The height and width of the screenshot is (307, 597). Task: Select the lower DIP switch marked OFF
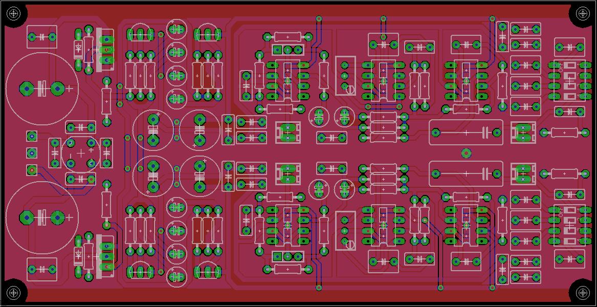569,226
